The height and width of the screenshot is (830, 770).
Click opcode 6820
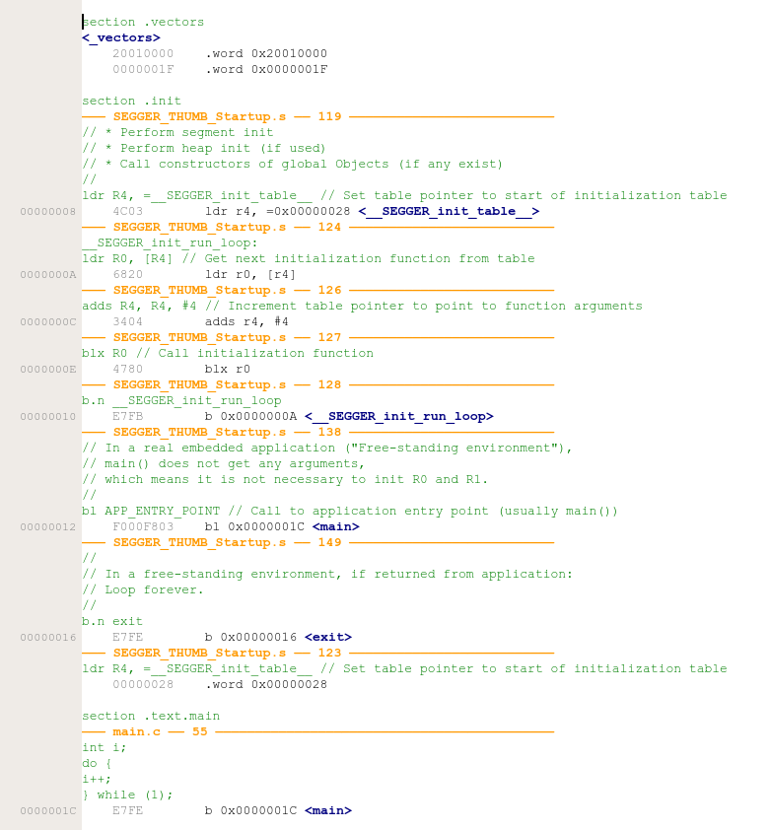pos(127,275)
